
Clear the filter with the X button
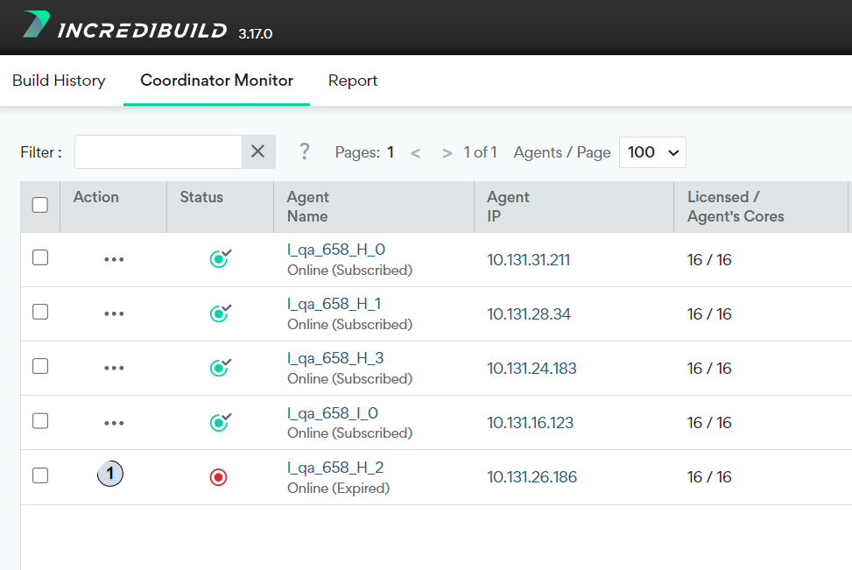coord(258,151)
